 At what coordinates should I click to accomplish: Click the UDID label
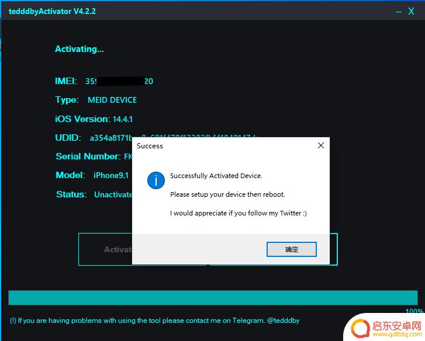coord(68,138)
